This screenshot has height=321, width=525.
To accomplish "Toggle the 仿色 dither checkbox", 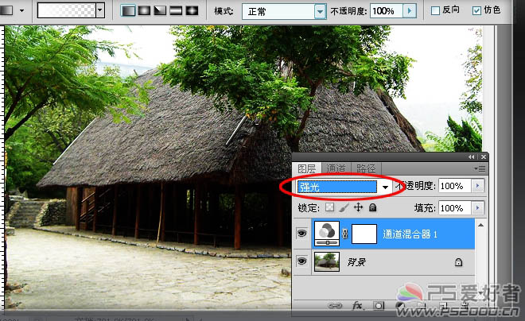I will [476, 11].
